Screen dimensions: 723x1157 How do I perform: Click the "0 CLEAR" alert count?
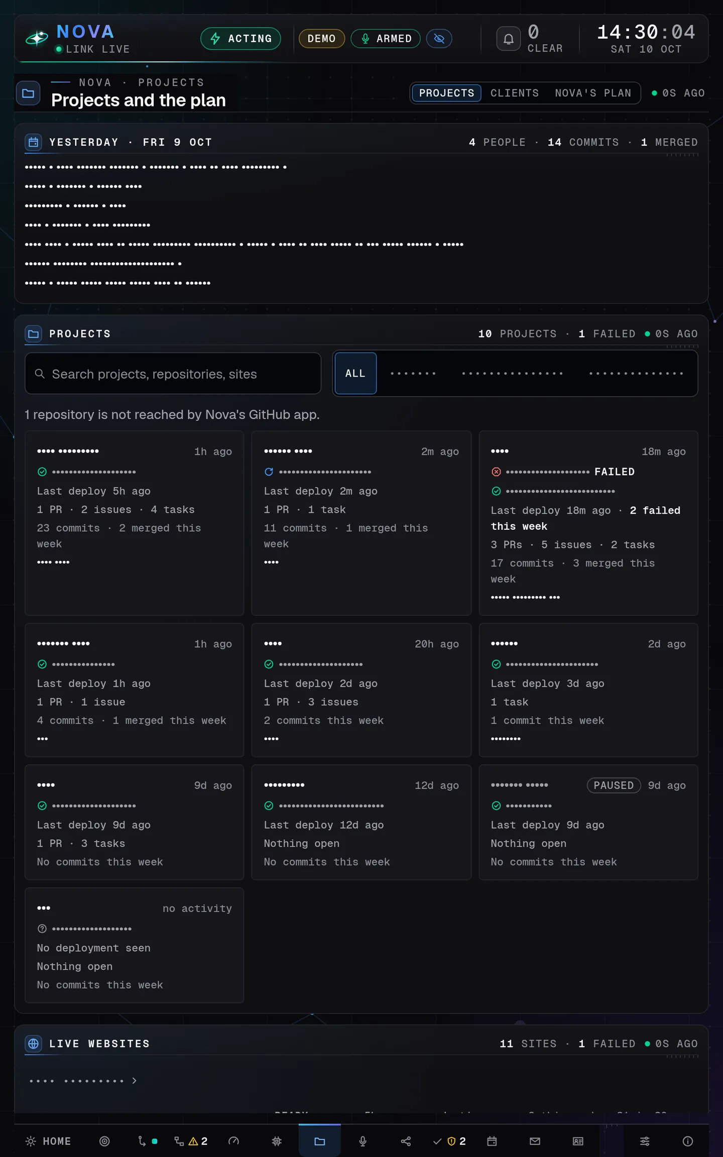click(545, 39)
